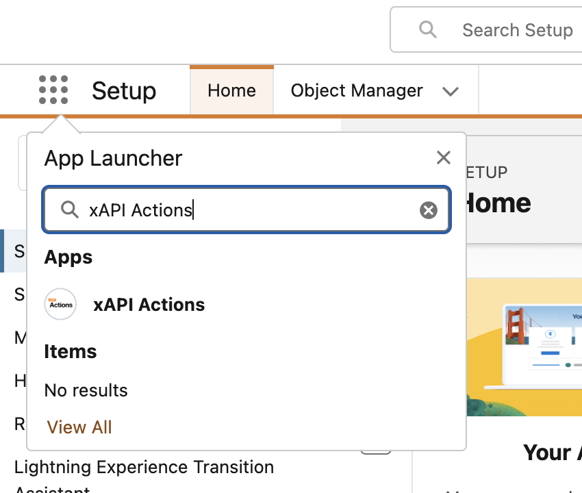Open the Object Manager tab
Viewport: 582px width, 493px height.
[357, 90]
